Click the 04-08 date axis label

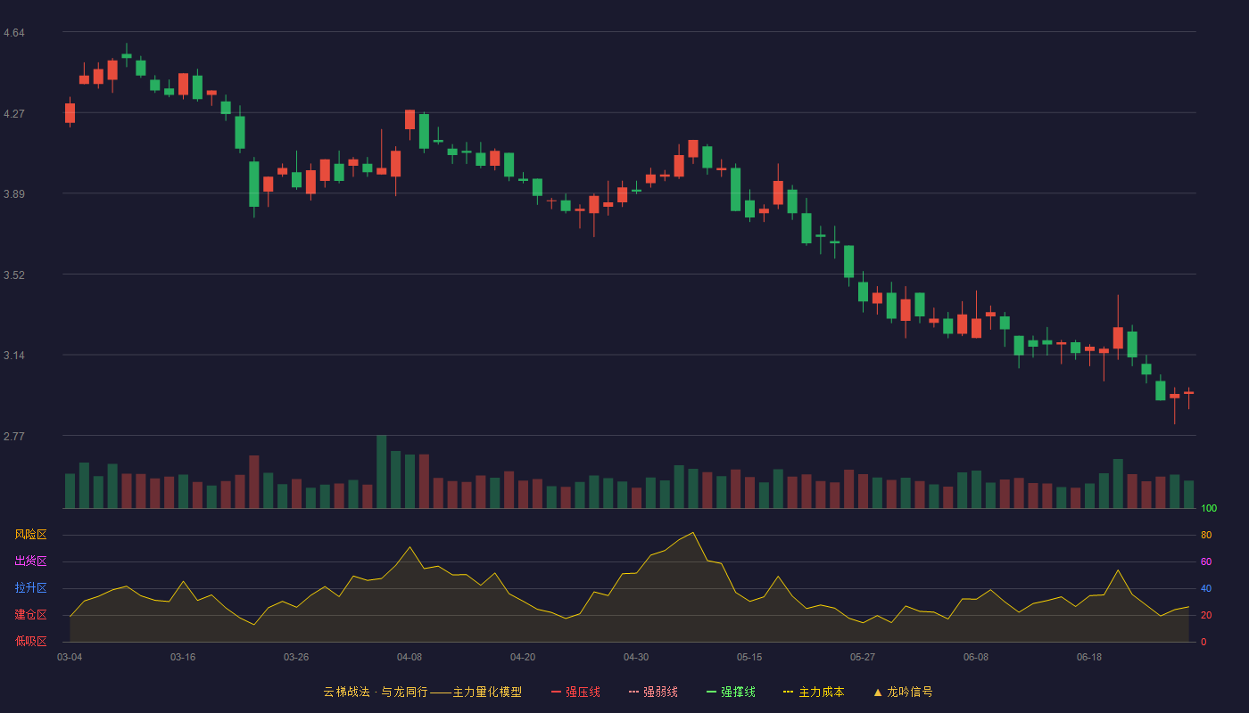pos(409,657)
